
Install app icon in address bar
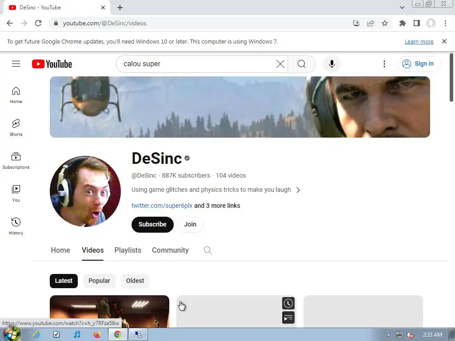pyautogui.click(x=356, y=23)
